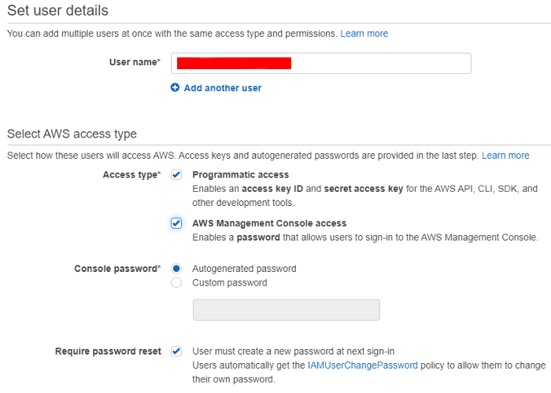Image resolution: width=551 pixels, height=393 pixels.
Task: Open Learn more link in access type section
Action: pyautogui.click(x=505, y=156)
